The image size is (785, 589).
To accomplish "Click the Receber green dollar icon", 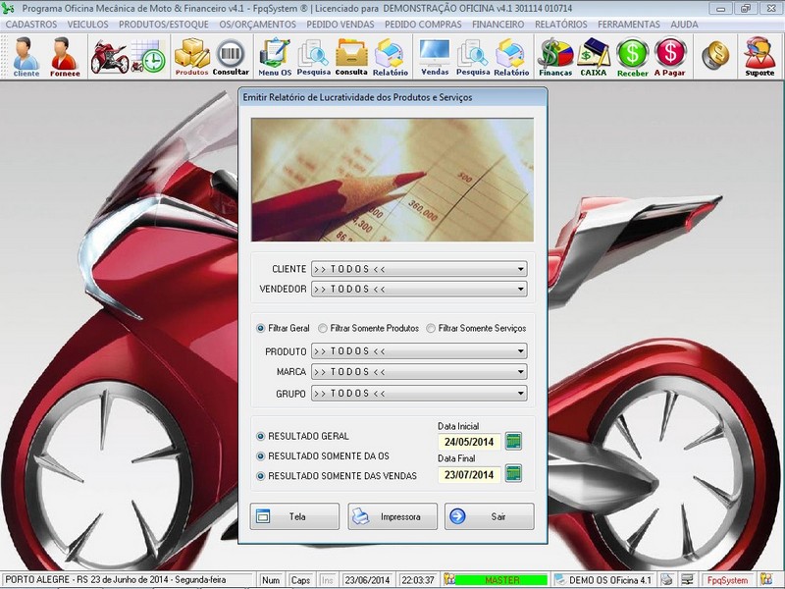I will coord(633,57).
